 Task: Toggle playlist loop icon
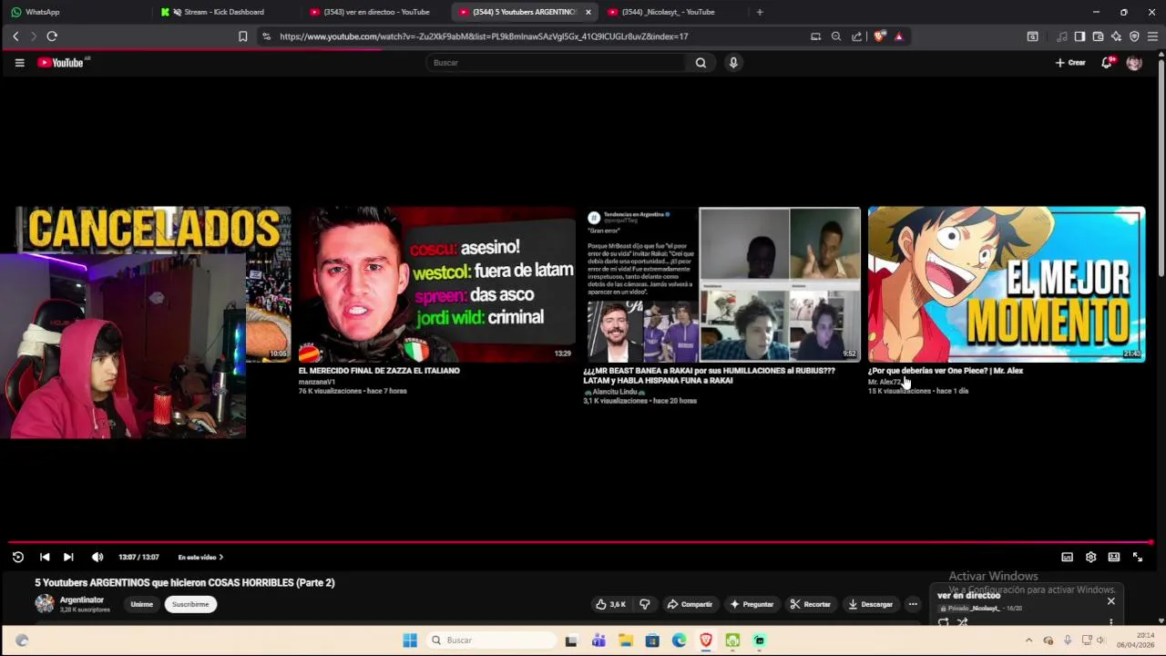point(944,622)
